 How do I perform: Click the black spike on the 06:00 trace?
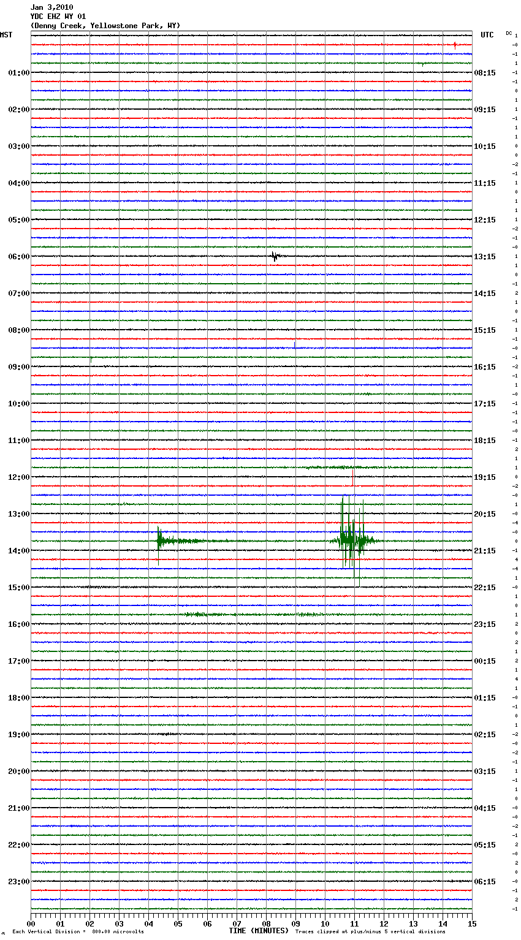tap(275, 256)
